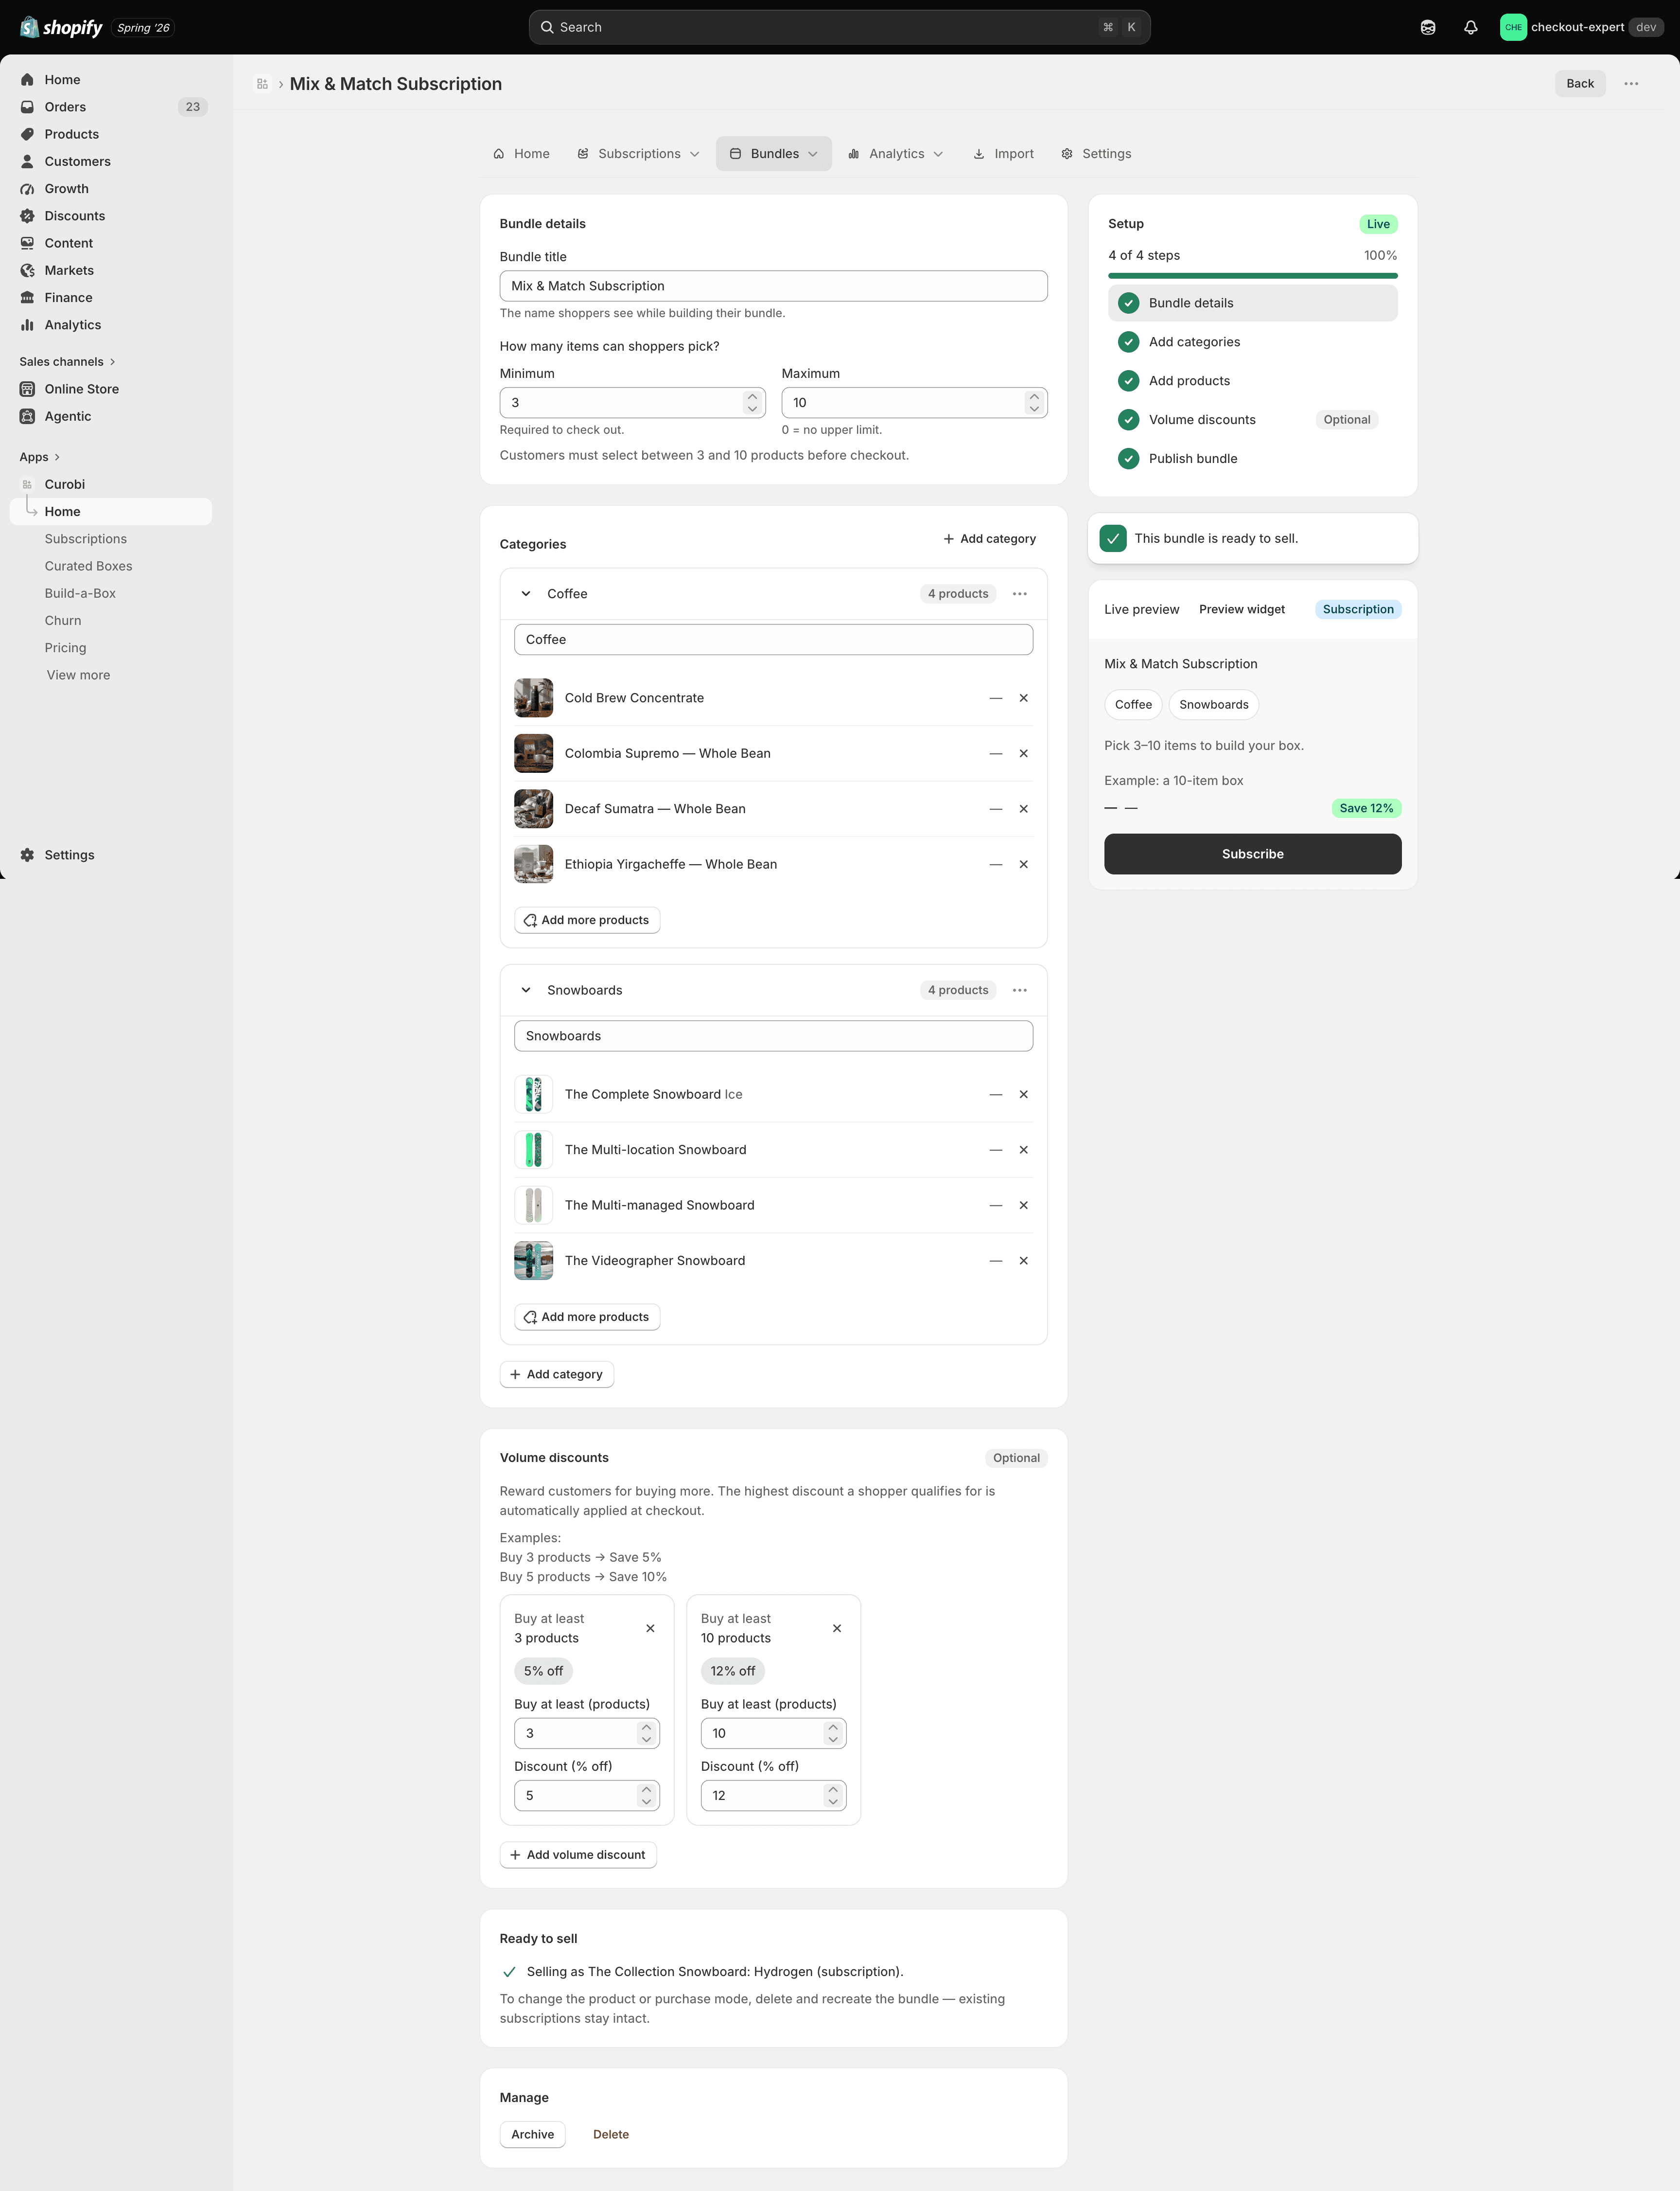The width and height of the screenshot is (1680, 2191).
Task: Open the Add categories setup step
Action: (x=1252, y=342)
